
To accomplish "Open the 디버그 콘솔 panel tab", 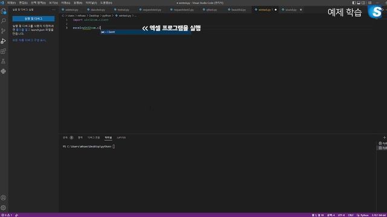I will [x=94, y=137].
